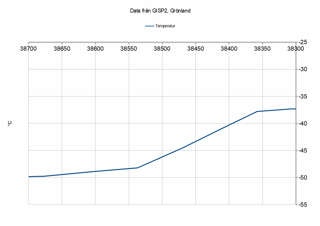Select x-axis label 38550
This screenshot has width=320, height=226.
[x=129, y=49]
